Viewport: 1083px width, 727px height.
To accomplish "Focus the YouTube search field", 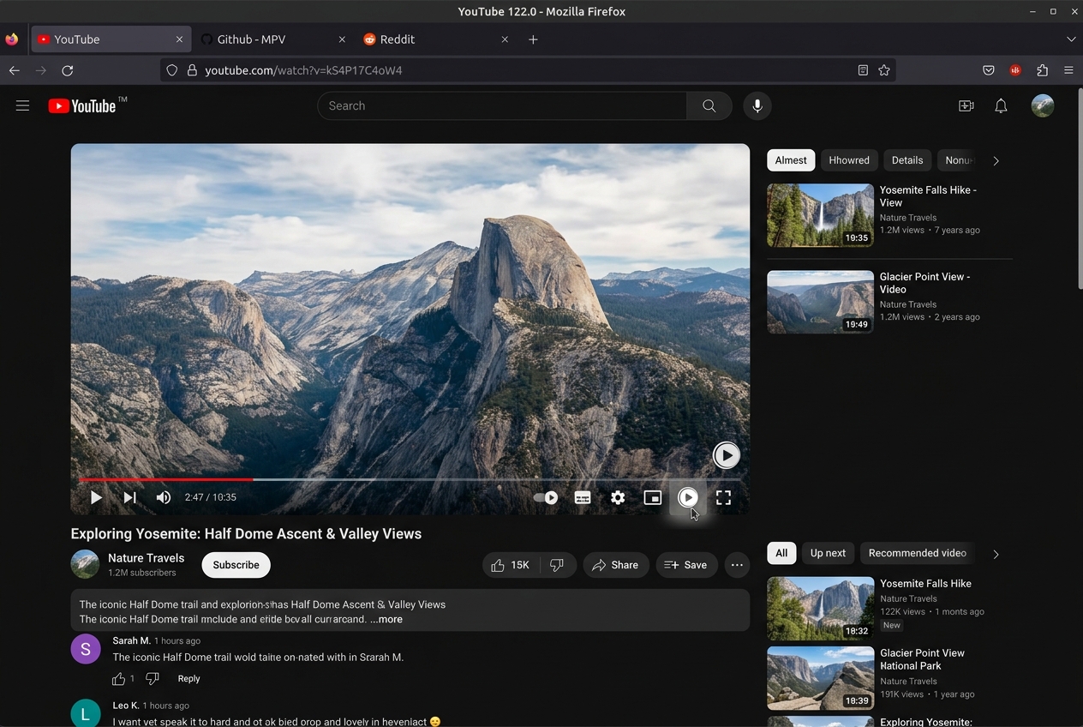I will point(501,105).
